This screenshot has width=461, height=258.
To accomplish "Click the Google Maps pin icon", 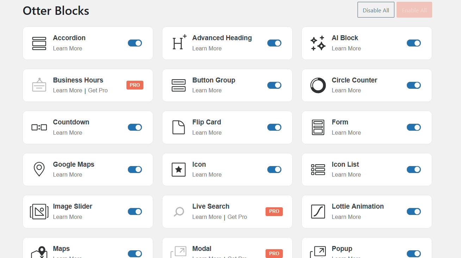I will click(x=39, y=169).
